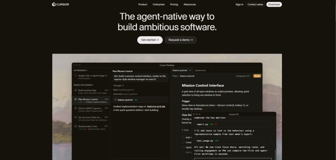Select the Analyze Tab vs Agent Usage task
This screenshot has width=336, height=160.
(91, 77)
